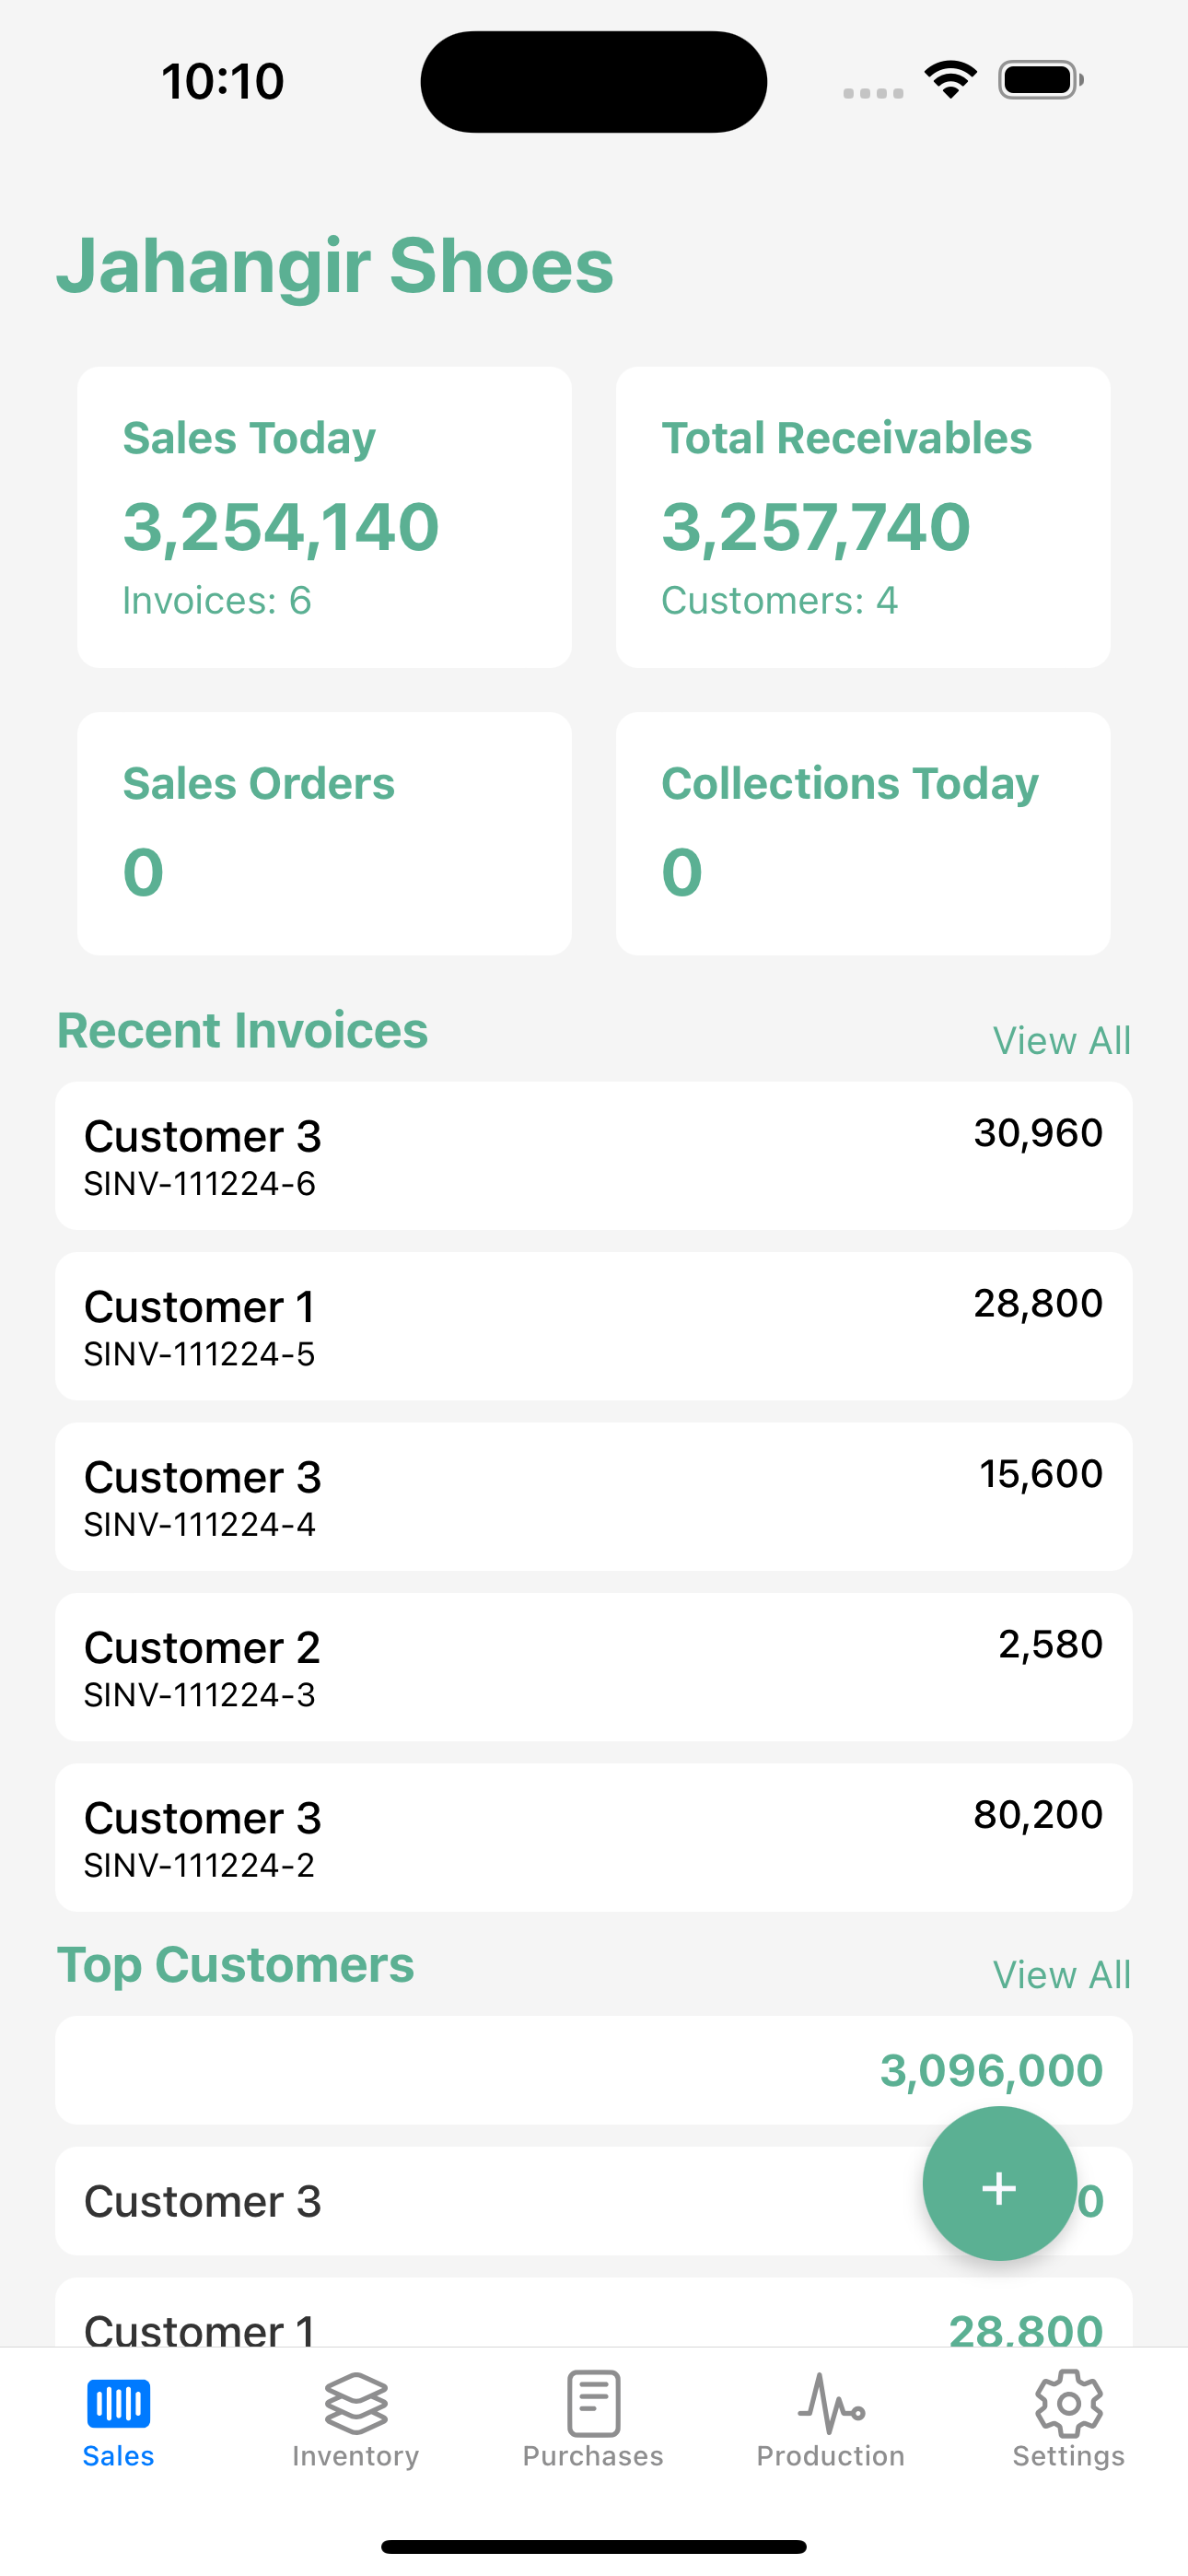This screenshot has height=2576, width=1188.
Task: Open the Total Receivables card
Action: [x=863, y=517]
